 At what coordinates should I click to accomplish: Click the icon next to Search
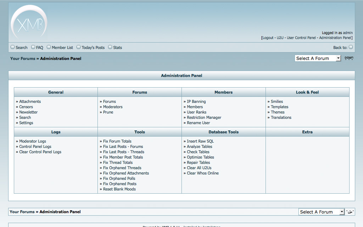13,47
